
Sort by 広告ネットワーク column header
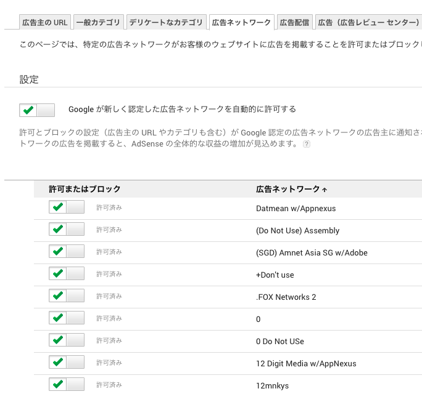click(x=291, y=189)
